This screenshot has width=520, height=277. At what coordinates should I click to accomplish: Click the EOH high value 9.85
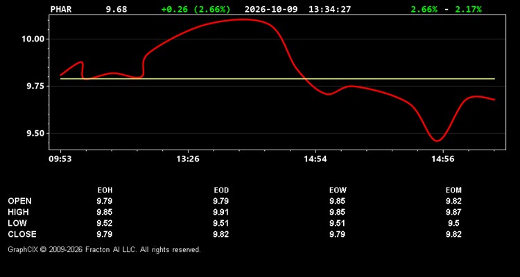[105, 212]
